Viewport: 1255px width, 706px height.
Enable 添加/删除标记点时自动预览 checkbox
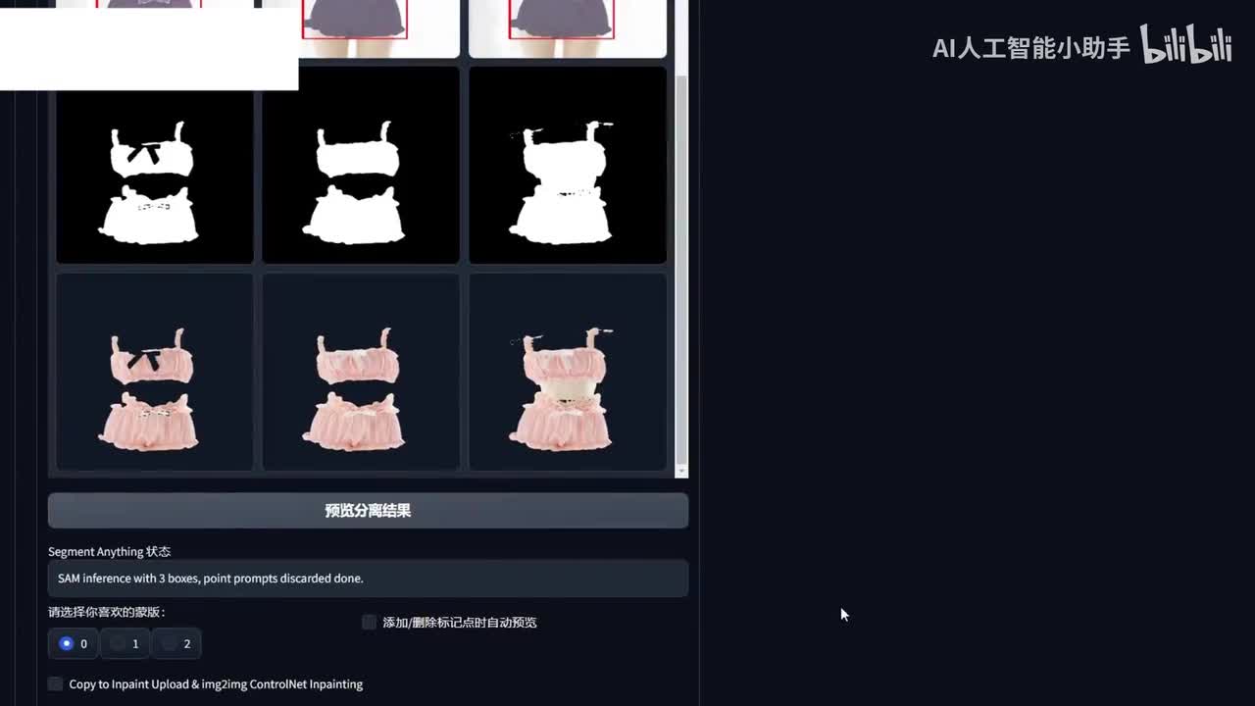(x=370, y=623)
